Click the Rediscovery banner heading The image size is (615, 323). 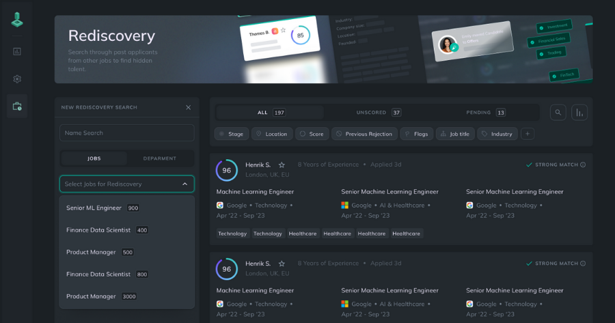tap(112, 36)
